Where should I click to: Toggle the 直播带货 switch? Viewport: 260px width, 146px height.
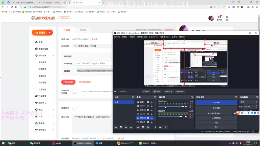[x=76, y=108]
